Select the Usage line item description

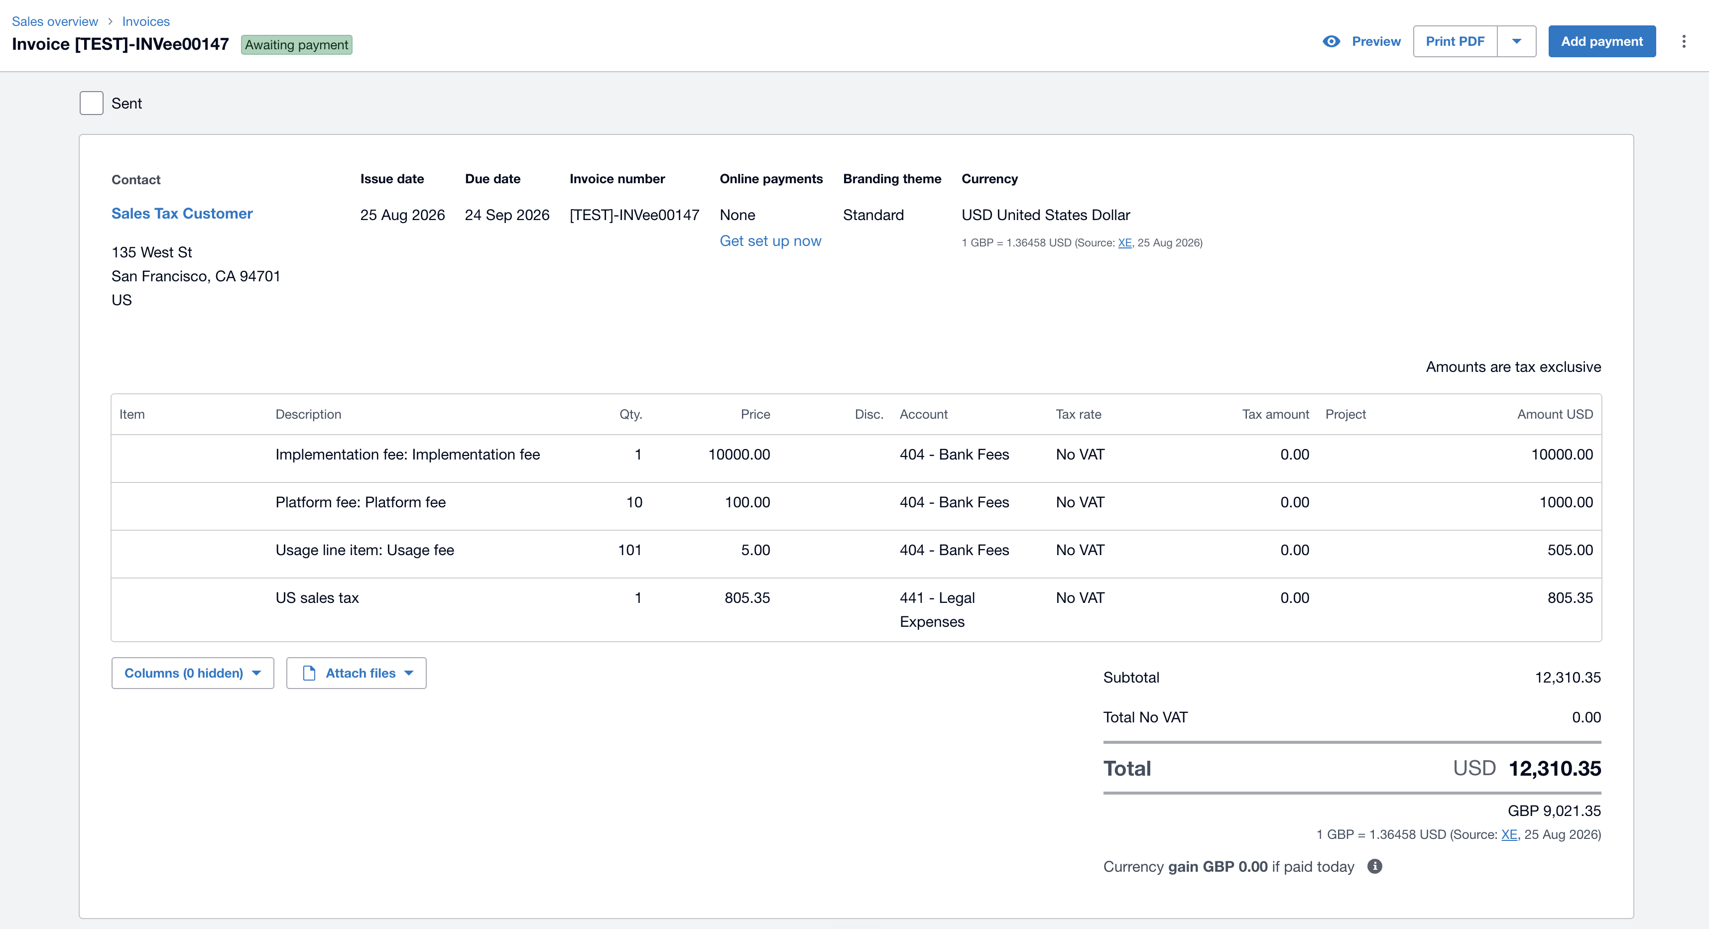pyautogui.click(x=364, y=550)
